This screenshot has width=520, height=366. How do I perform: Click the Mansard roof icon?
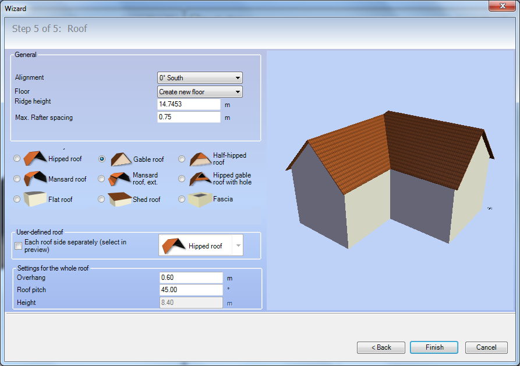35,179
